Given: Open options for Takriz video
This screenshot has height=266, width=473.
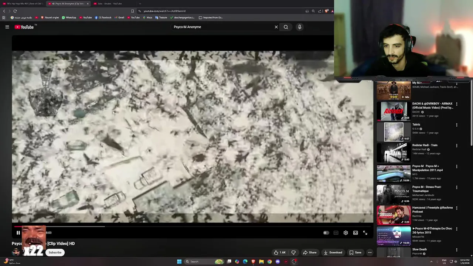Looking at the screenshot, I should 457,125.
